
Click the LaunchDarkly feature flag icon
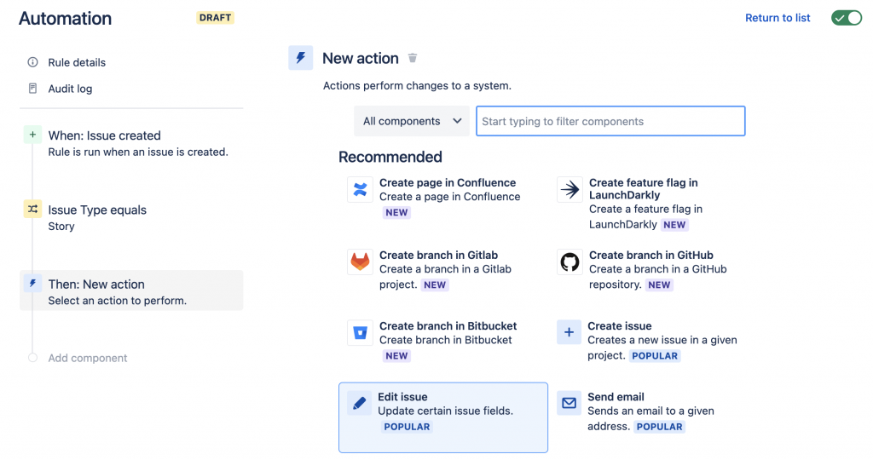[x=569, y=189]
